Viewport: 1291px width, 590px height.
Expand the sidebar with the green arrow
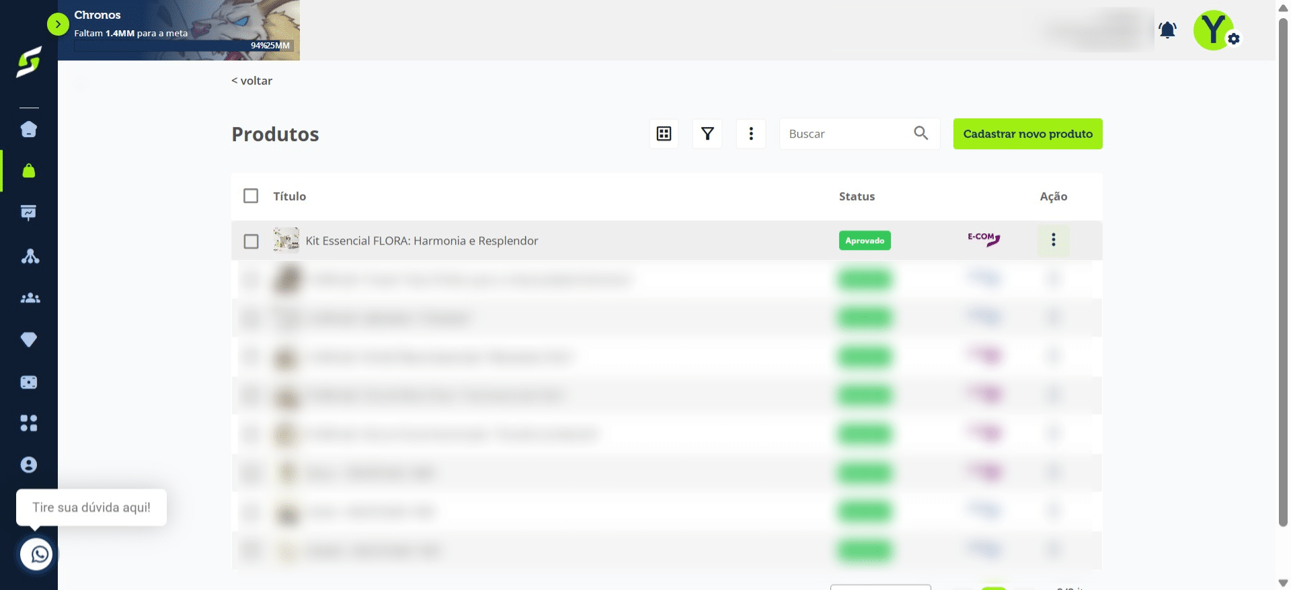click(58, 24)
